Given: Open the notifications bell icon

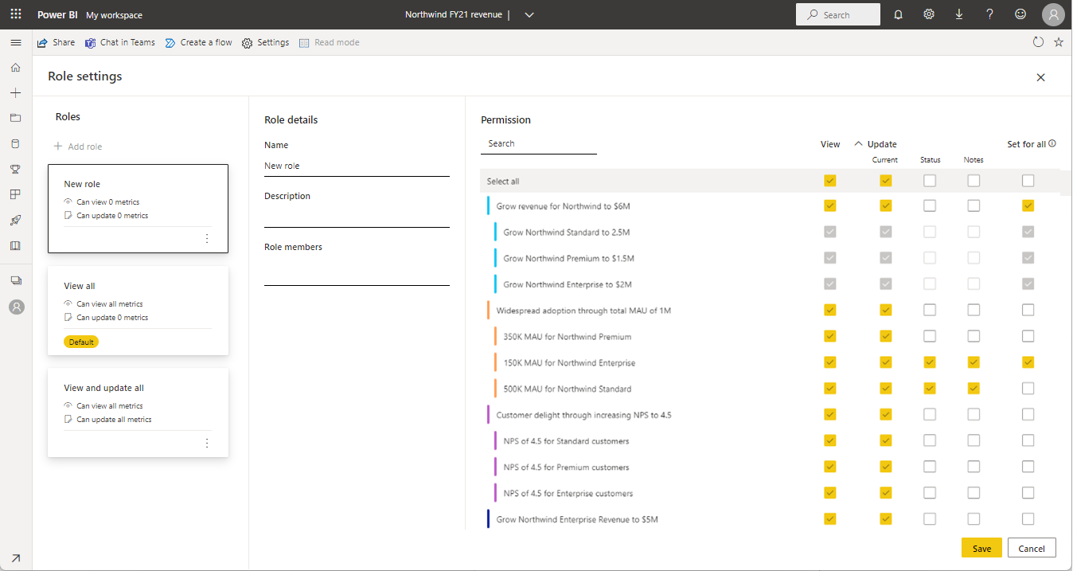Looking at the screenshot, I should click(899, 14).
